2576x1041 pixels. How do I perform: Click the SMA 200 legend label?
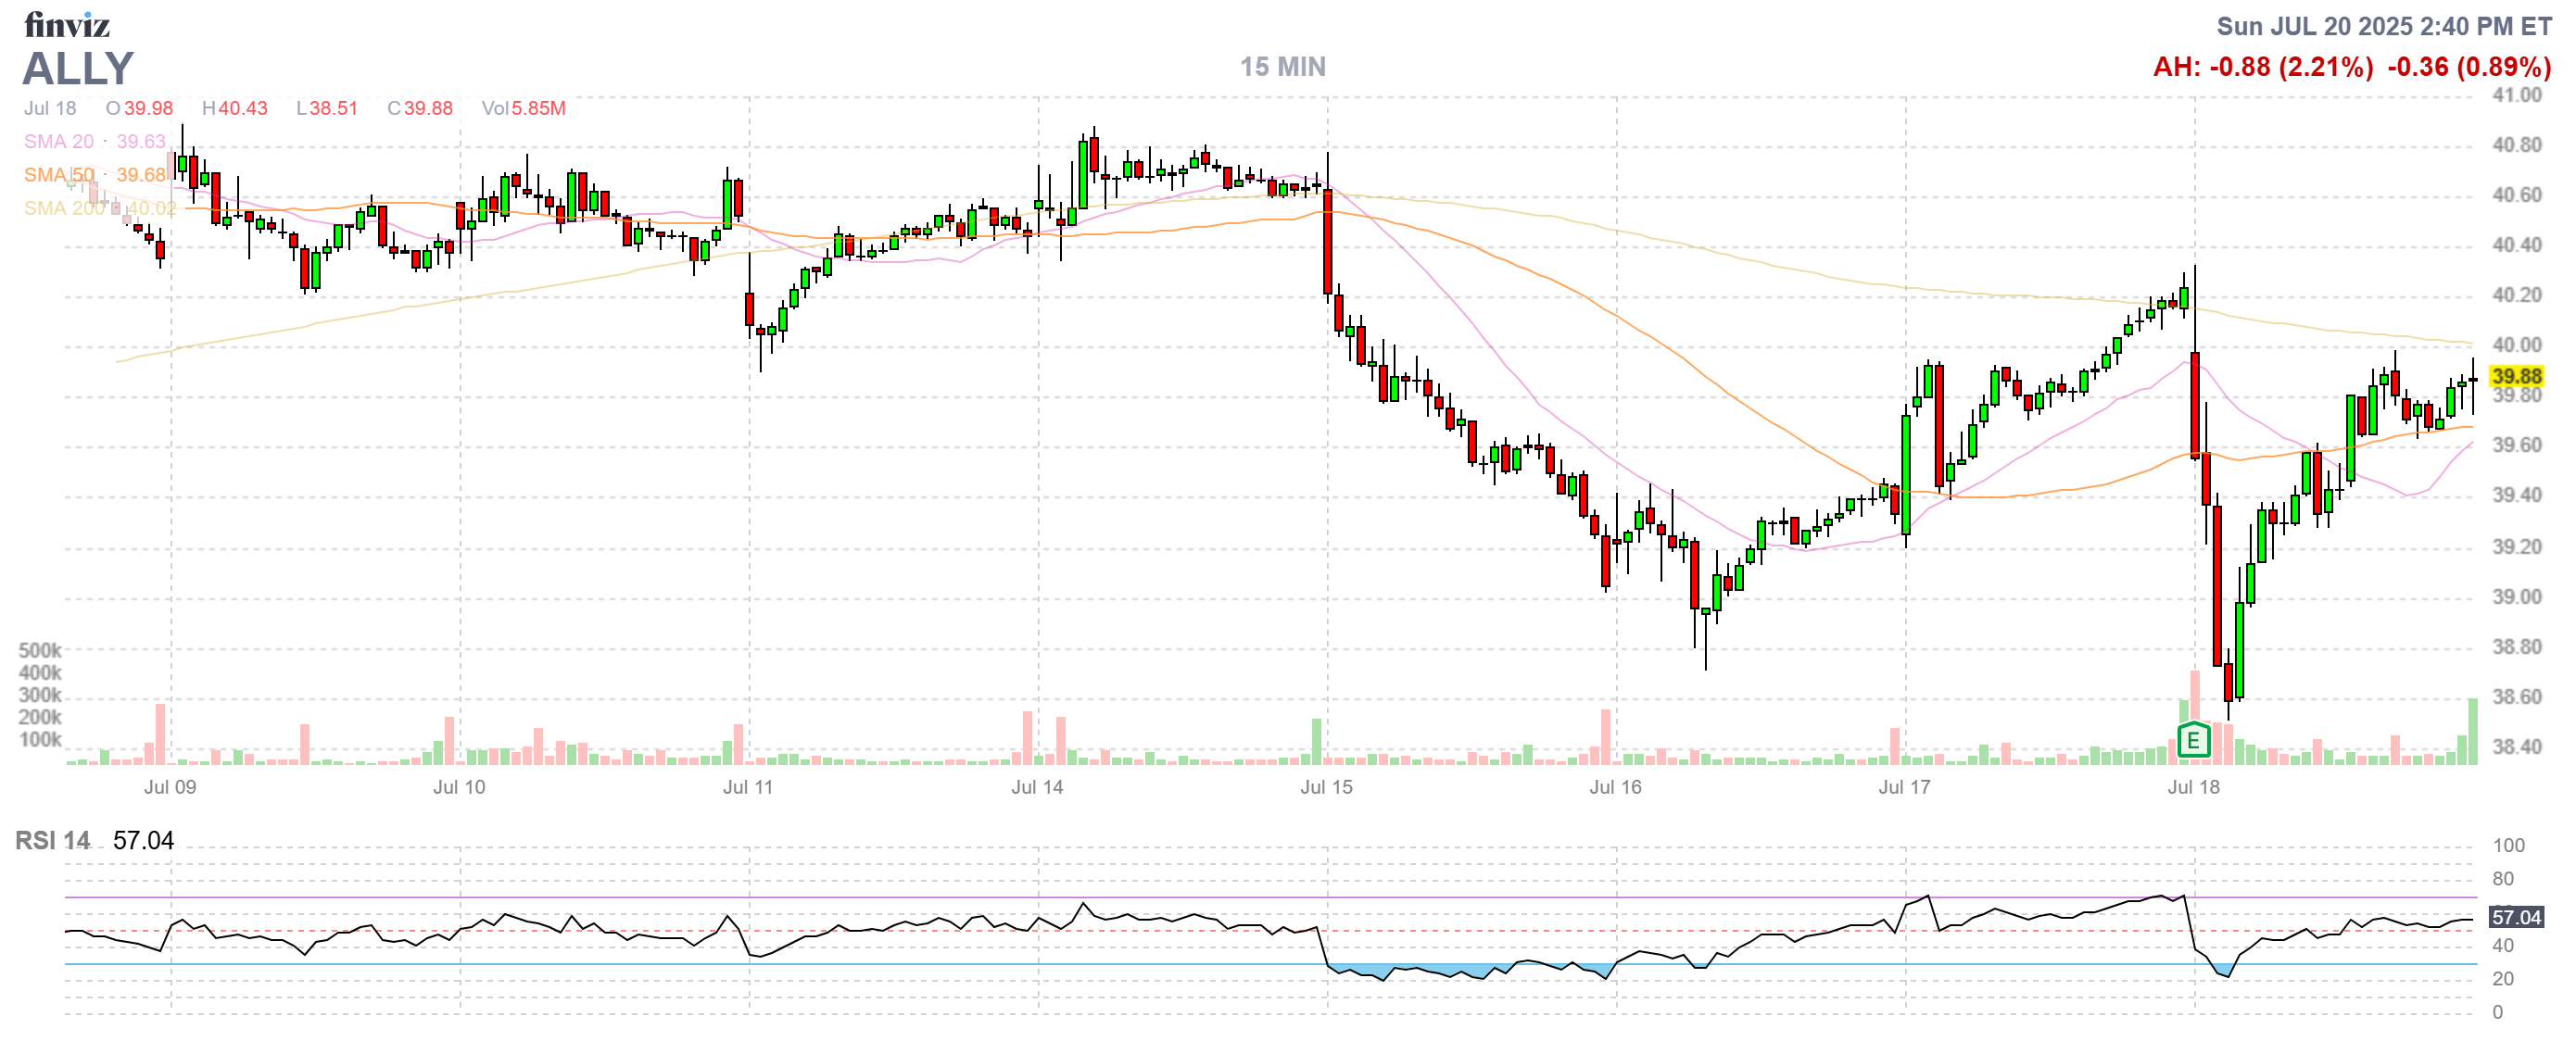[x=64, y=207]
